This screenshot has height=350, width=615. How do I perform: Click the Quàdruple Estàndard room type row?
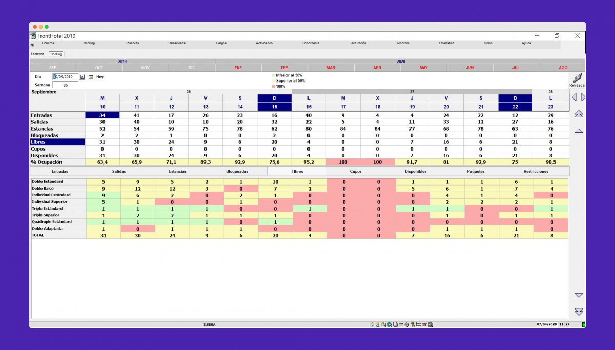(x=299, y=222)
